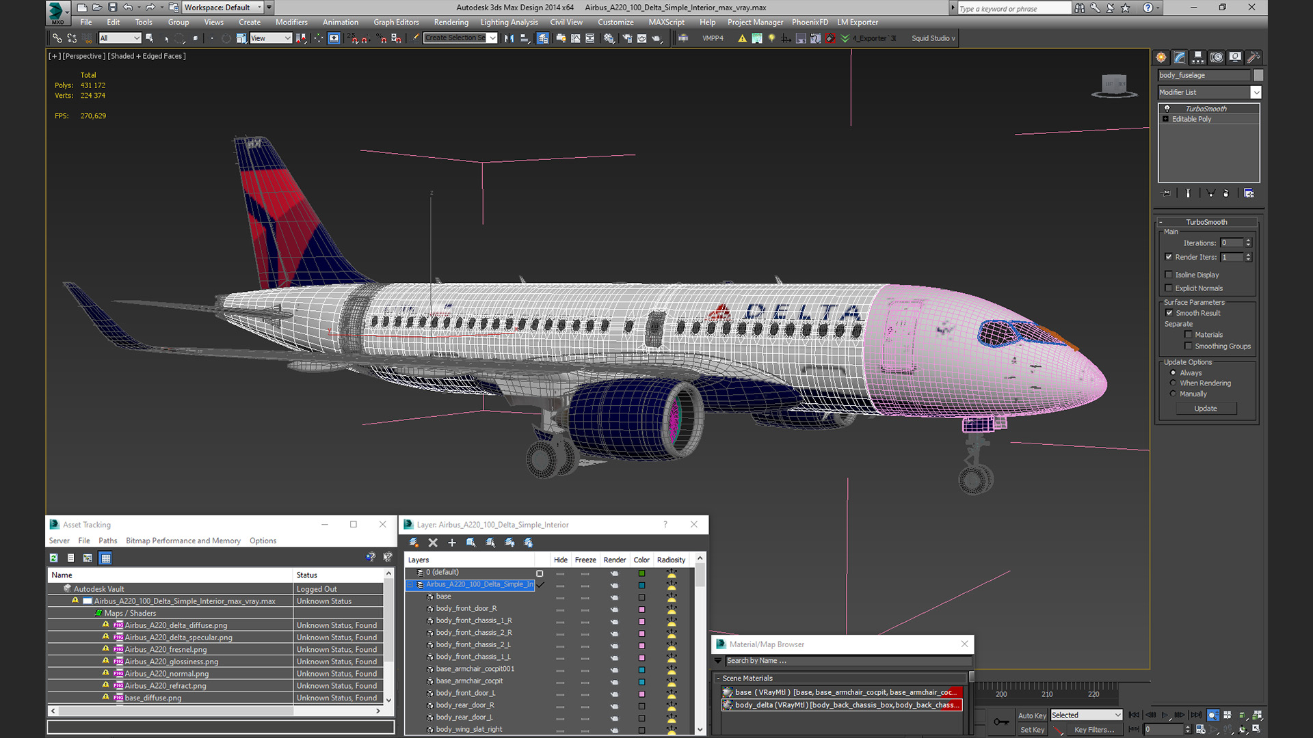
Task: Select the Always update radio option
Action: click(x=1173, y=373)
